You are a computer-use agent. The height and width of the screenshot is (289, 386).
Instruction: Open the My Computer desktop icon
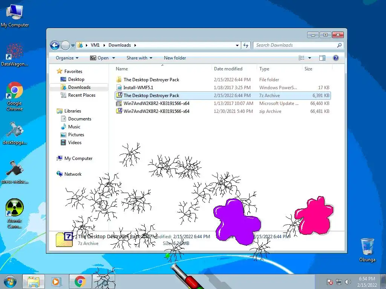point(15,16)
